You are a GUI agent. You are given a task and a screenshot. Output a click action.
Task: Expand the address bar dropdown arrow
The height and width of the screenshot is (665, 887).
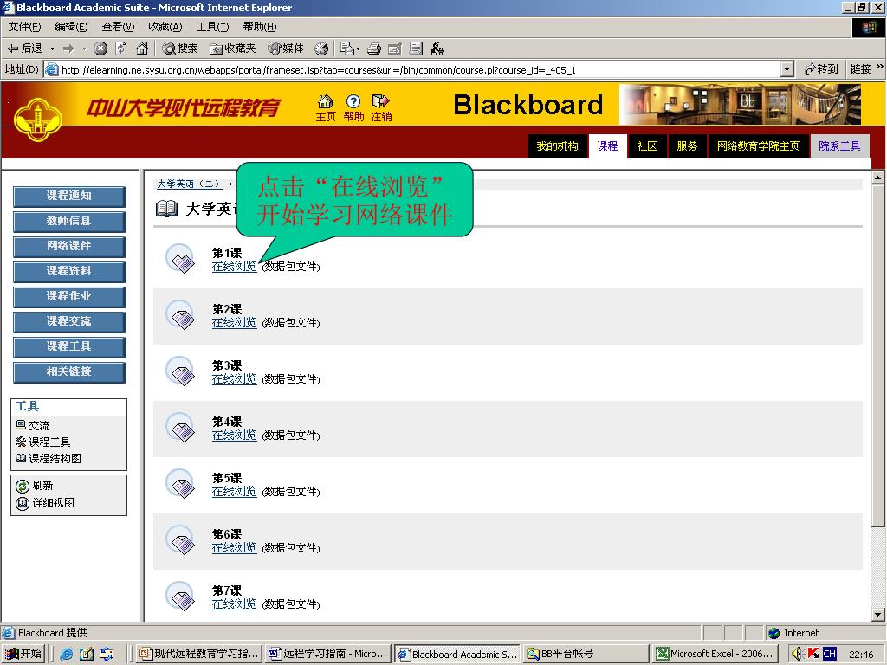[787, 69]
